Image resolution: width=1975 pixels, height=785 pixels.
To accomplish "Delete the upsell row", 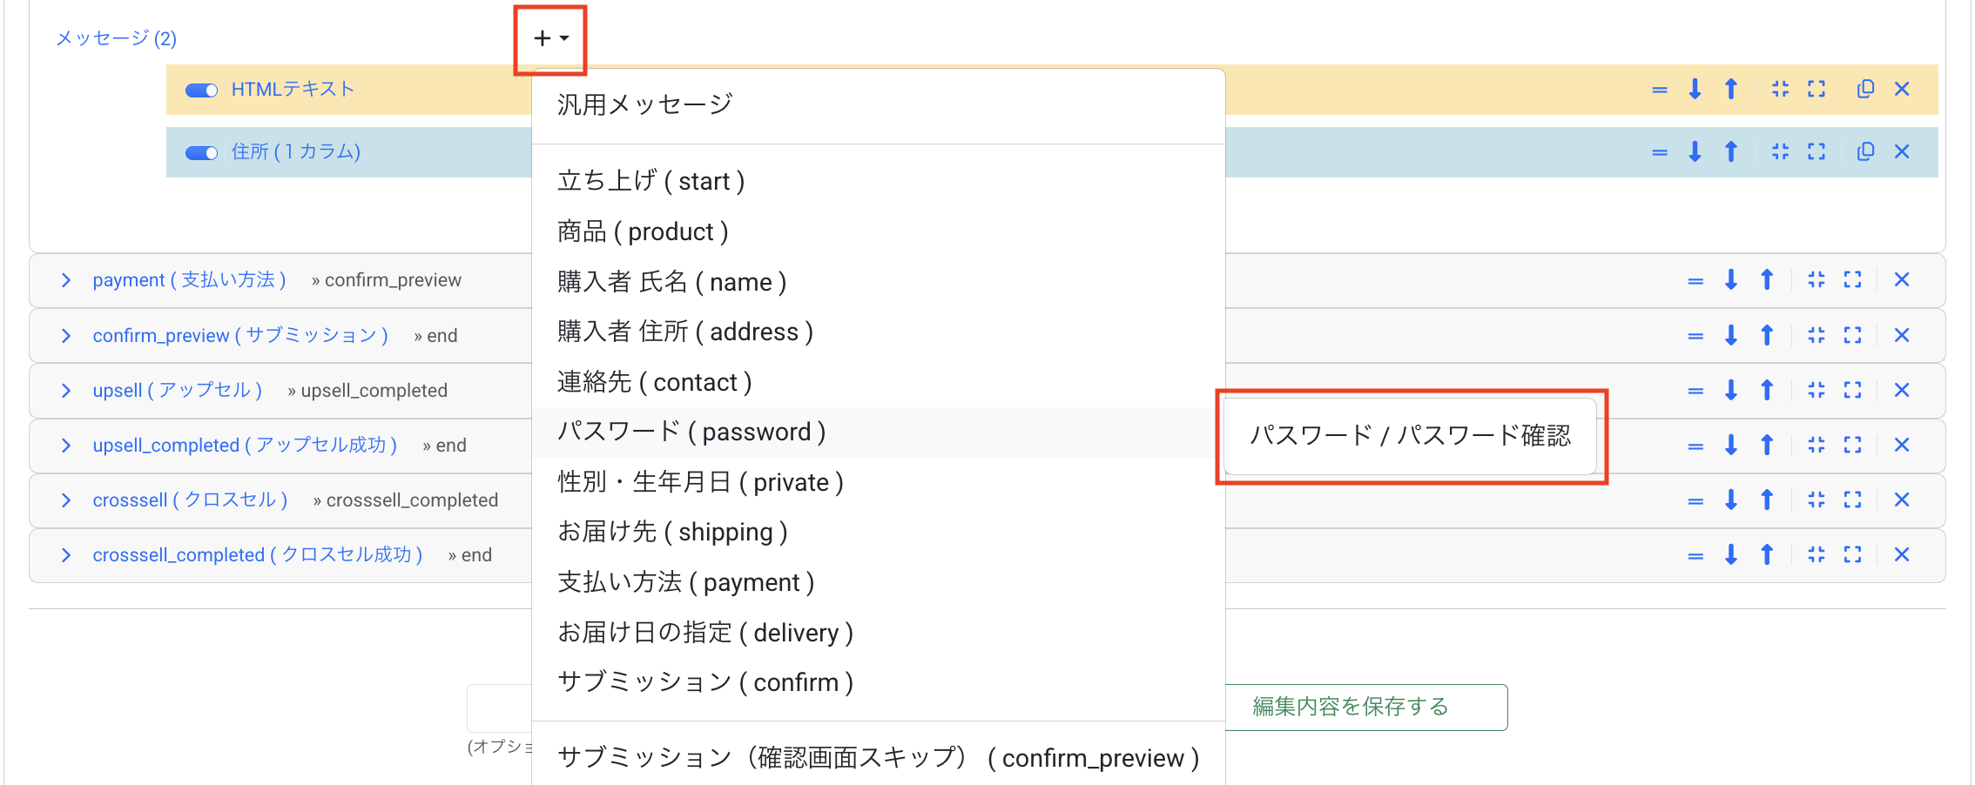I will (1902, 390).
